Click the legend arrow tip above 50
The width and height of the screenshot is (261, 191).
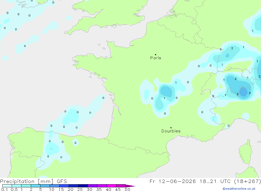tap(131, 186)
